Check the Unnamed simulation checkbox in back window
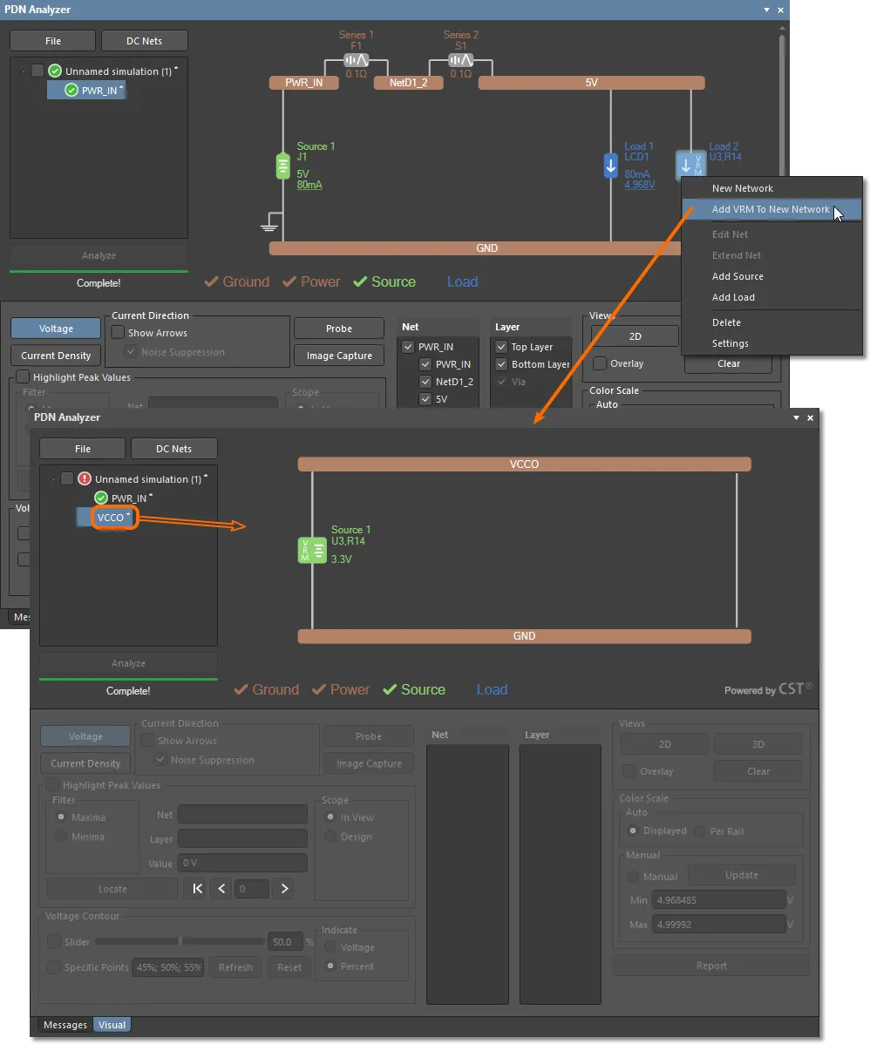Image resolution: width=870 pixels, height=1044 pixels. 37,71
